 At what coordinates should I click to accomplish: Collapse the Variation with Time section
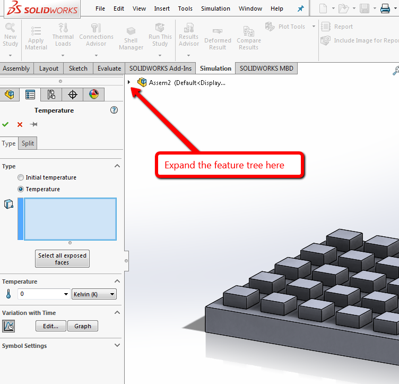[117, 313]
